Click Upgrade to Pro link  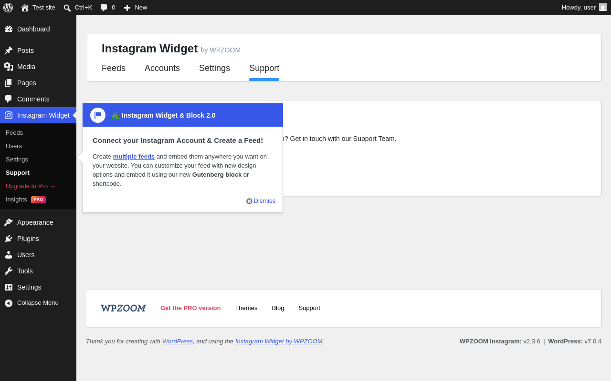point(31,186)
